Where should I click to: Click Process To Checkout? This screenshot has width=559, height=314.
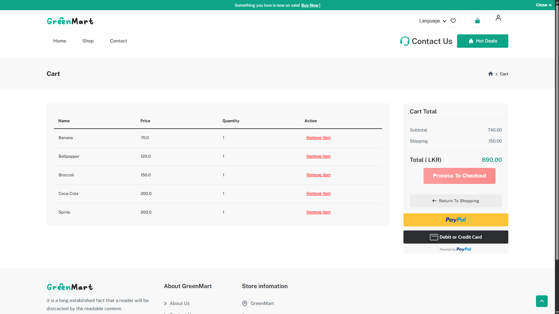pyautogui.click(x=459, y=176)
